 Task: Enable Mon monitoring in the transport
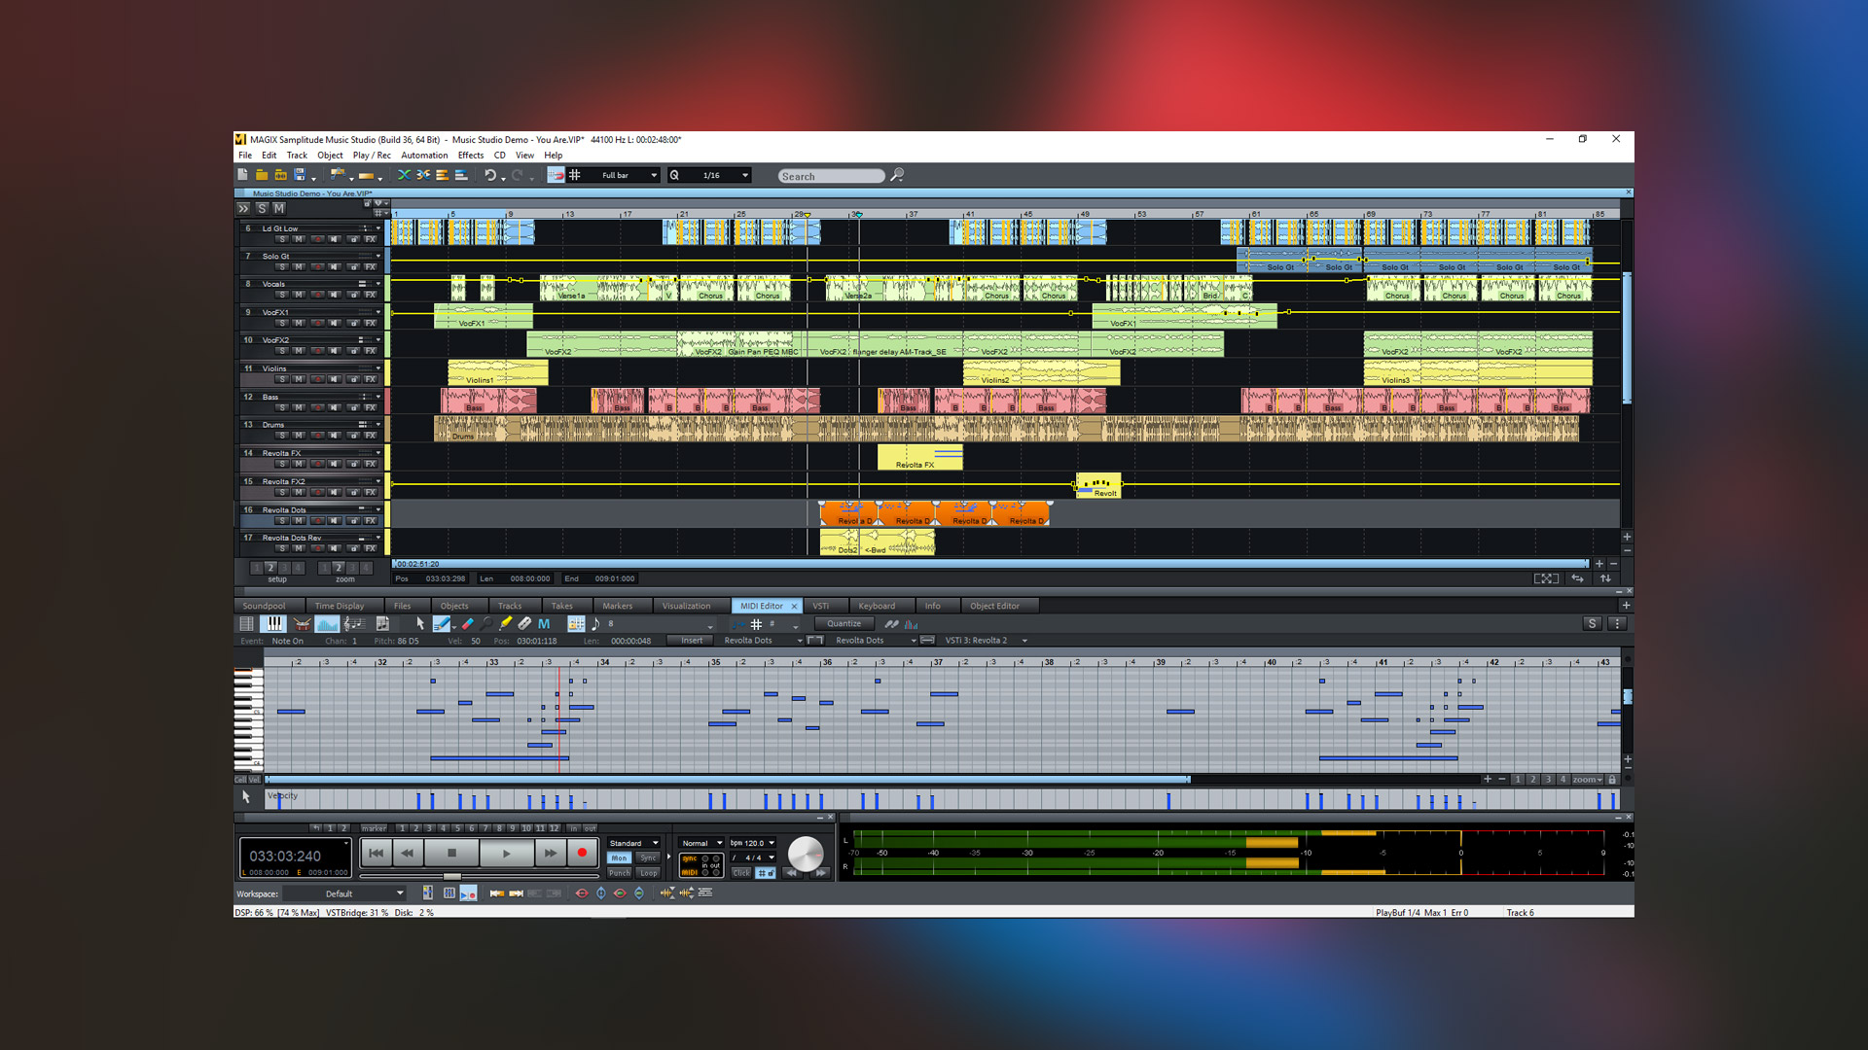point(619,857)
